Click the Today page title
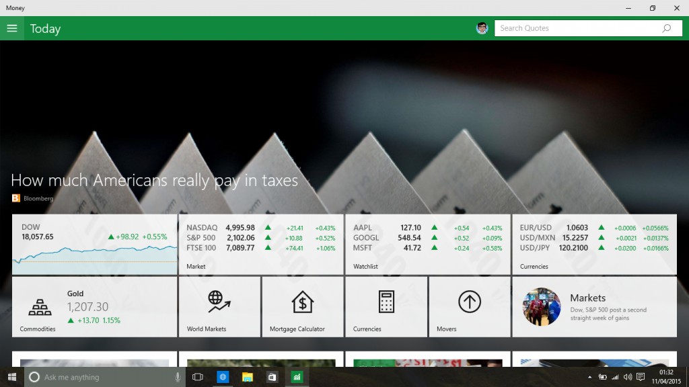The width and height of the screenshot is (689, 387). 45,29
